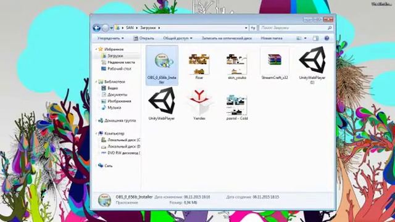Click the Видео library icon
The image size is (395, 222).
coord(104,88)
